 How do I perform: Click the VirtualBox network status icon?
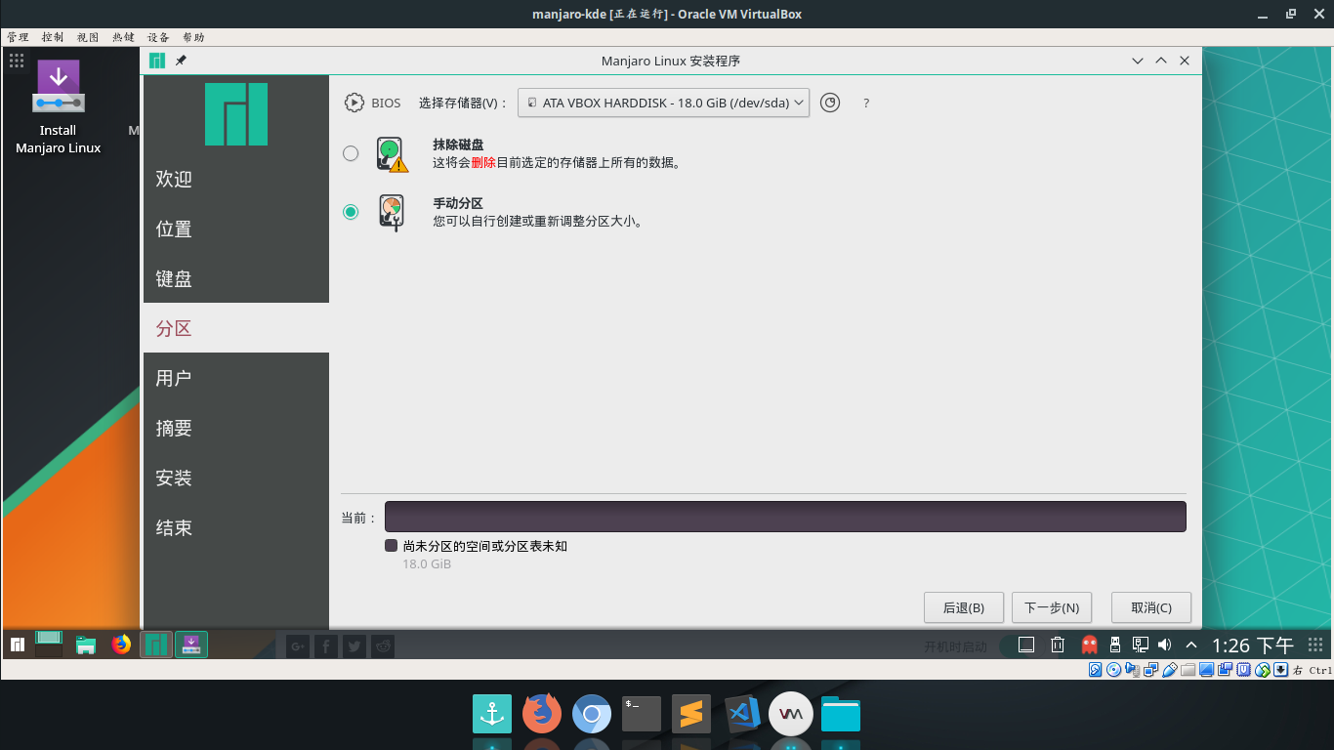coord(1151,669)
